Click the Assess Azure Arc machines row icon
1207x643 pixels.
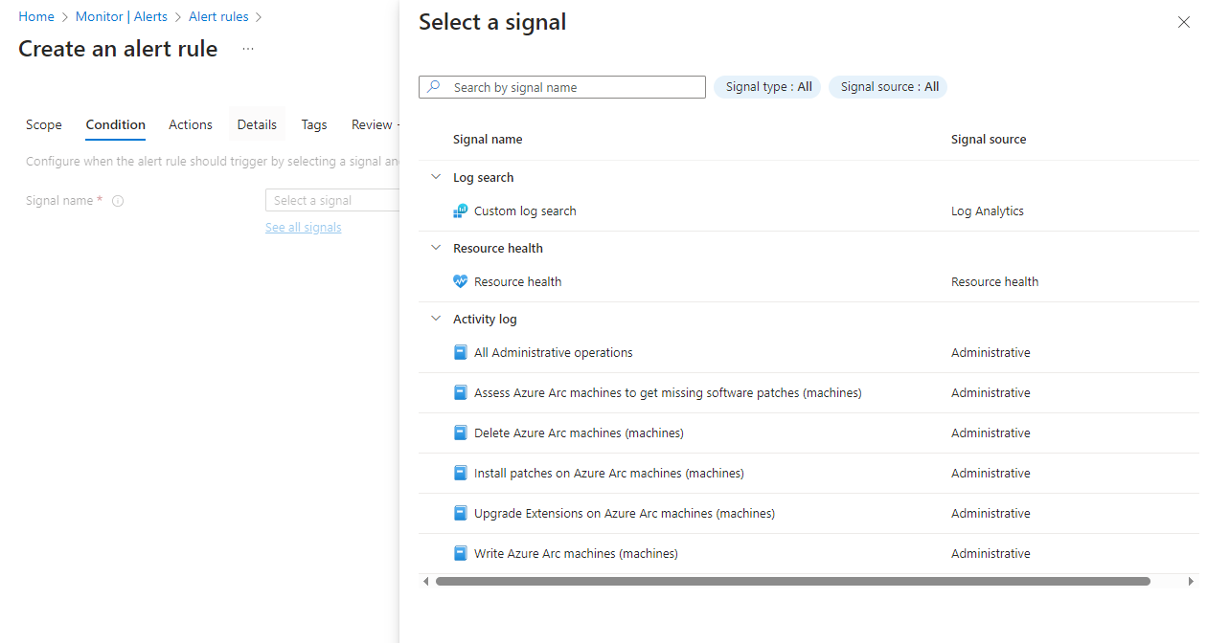click(461, 392)
